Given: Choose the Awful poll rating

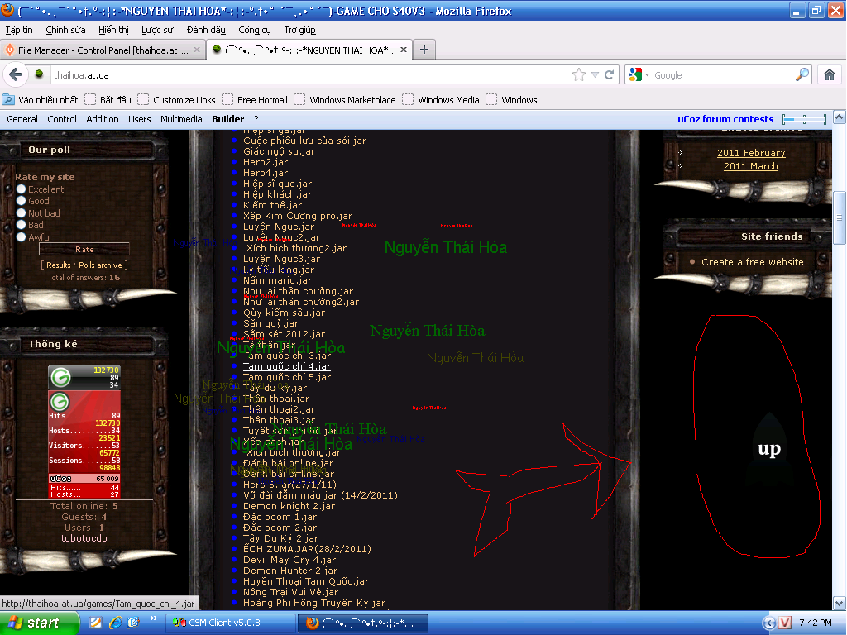Looking at the screenshot, I should (x=22, y=237).
